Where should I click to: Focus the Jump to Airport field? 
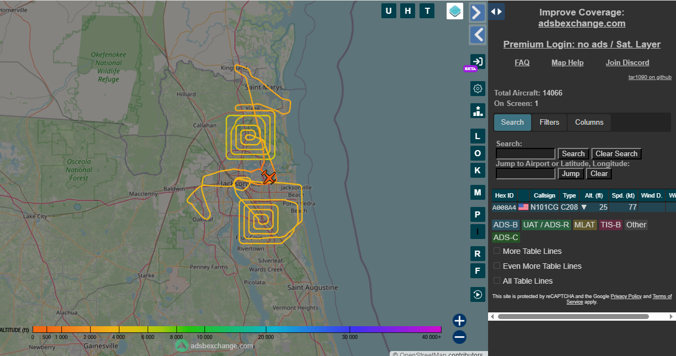(x=526, y=174)
